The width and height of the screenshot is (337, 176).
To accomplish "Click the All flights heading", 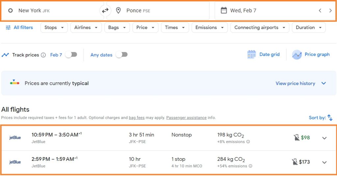I will coord(15,110).
